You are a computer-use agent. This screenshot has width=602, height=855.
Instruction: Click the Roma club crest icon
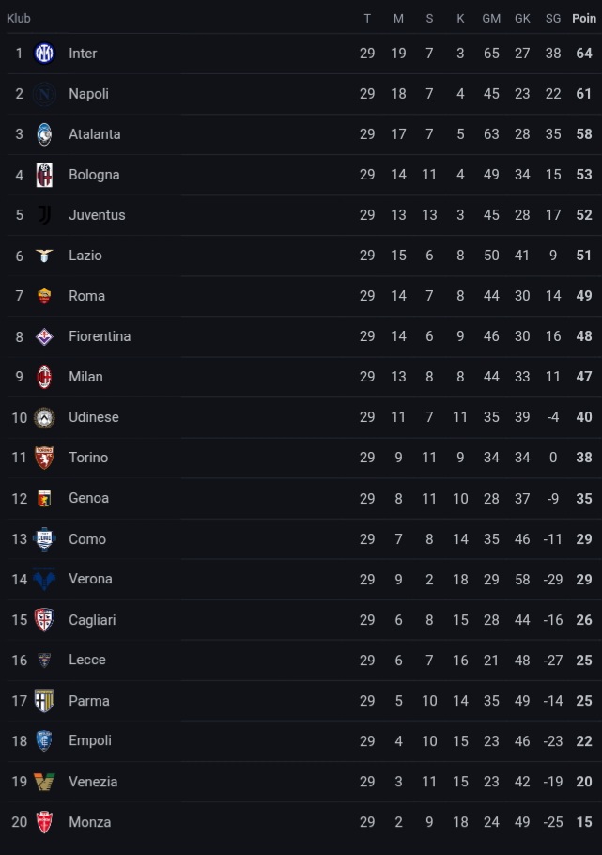tap(44, 296)
